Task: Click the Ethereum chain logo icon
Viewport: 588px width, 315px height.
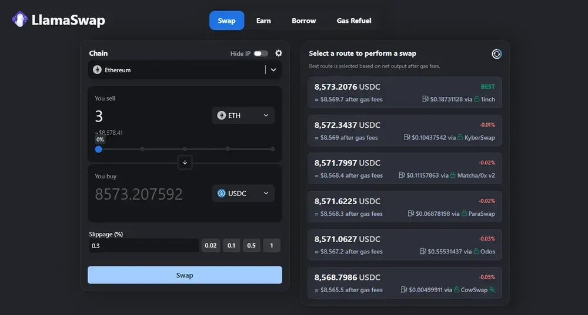Action: click(97, 70)
